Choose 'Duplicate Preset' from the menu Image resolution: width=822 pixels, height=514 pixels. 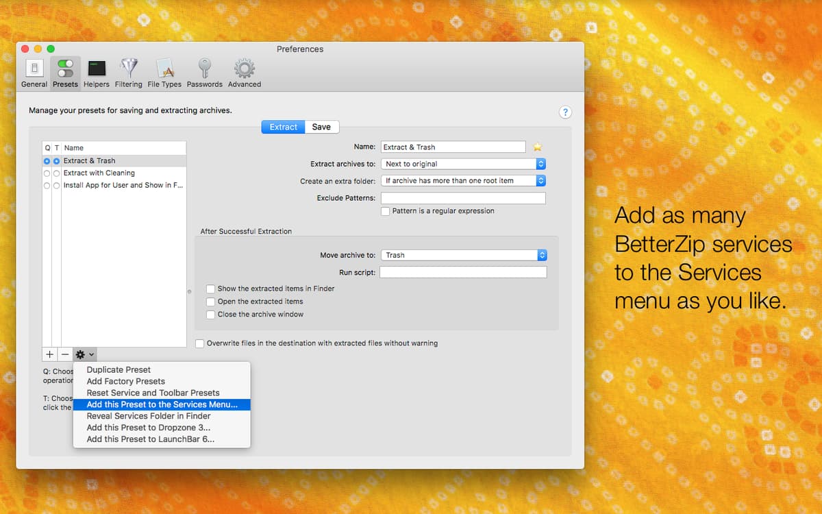117,369
